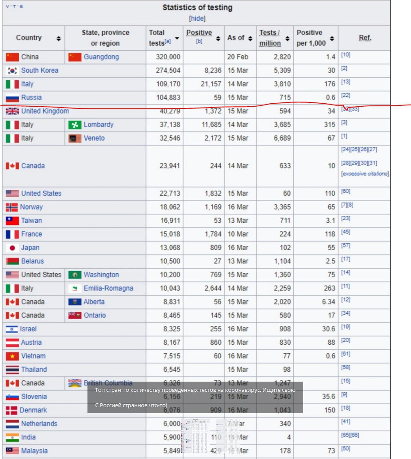Sort by As of date arrows
The image size is (411, 459).
[250, 38]
